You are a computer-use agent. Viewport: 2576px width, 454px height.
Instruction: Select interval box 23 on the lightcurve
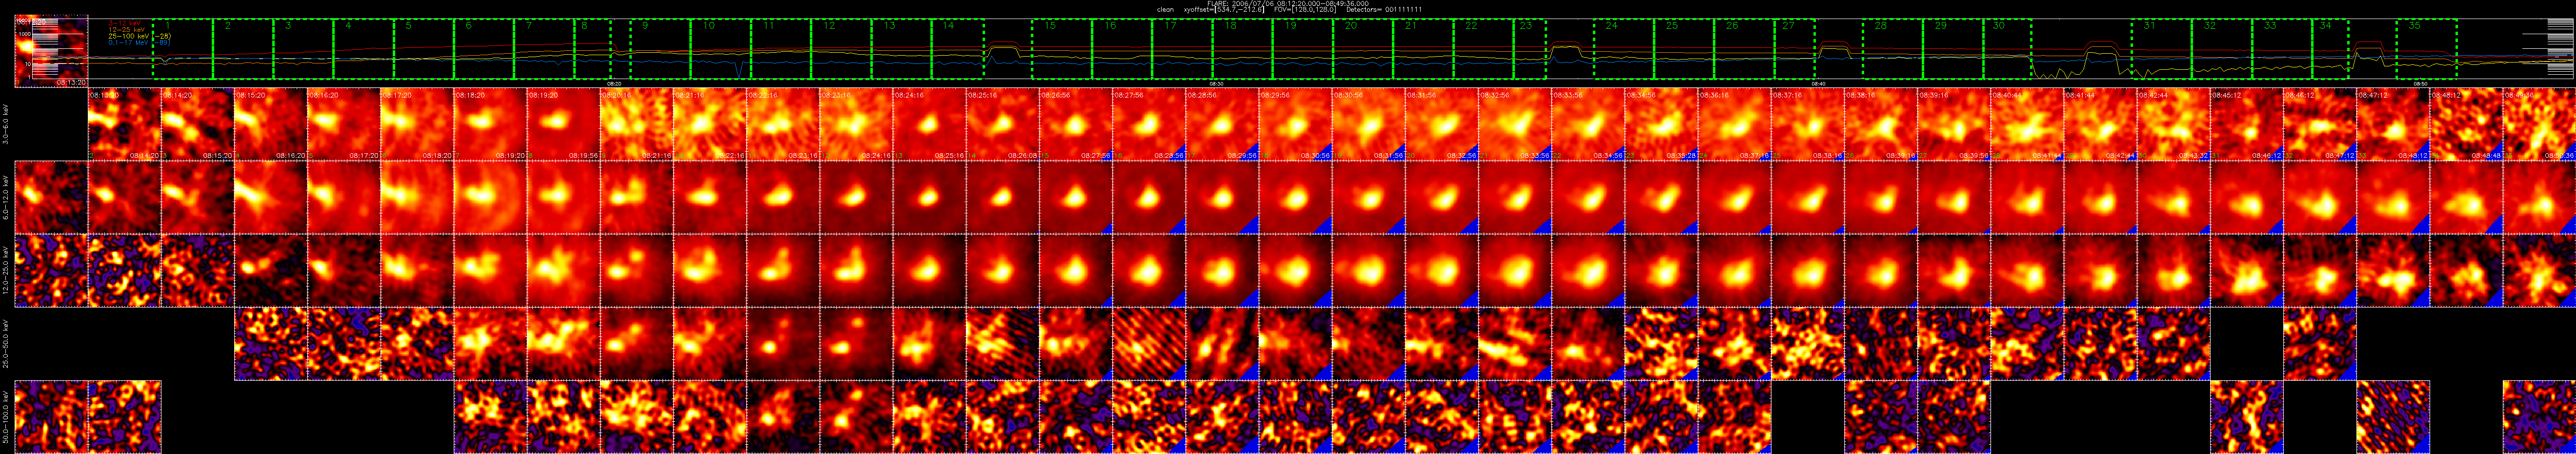click(1530, 48)
